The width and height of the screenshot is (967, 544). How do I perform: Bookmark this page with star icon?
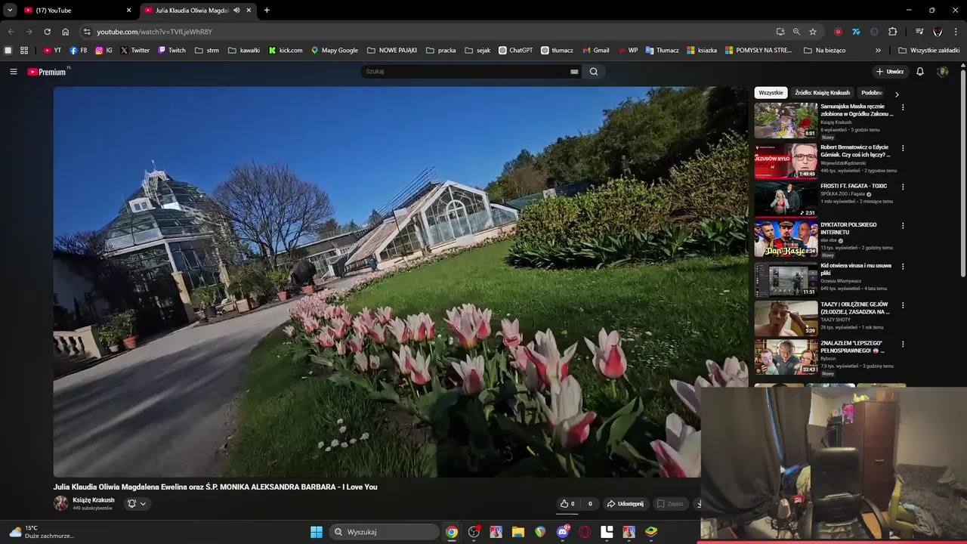pos(813,32)
